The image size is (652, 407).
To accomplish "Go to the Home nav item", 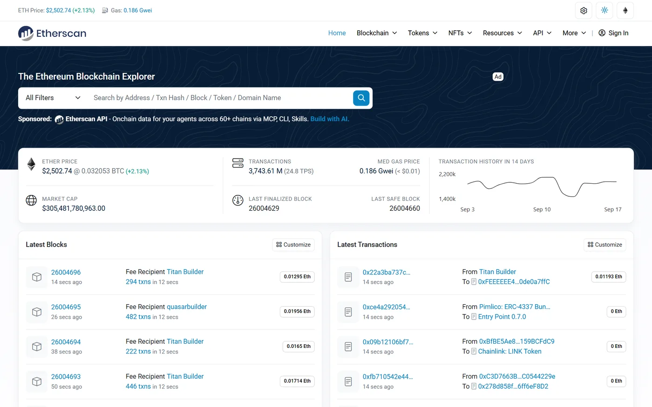I will coord(337,33).
